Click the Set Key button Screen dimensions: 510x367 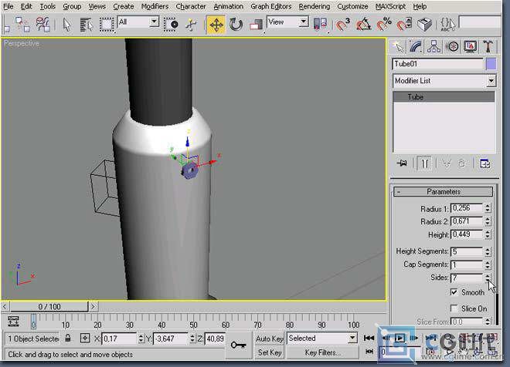(x=270, y=352)
